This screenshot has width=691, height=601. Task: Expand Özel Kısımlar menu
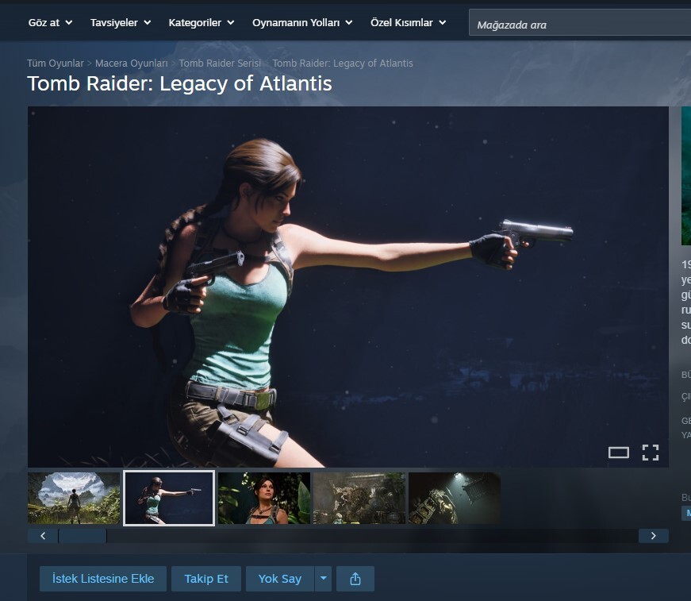coord(408,23)
